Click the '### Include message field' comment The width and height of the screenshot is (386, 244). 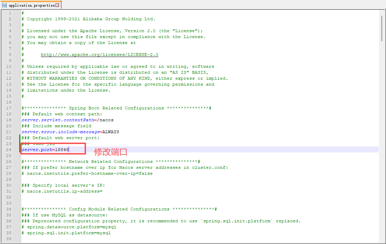[56, 126]
